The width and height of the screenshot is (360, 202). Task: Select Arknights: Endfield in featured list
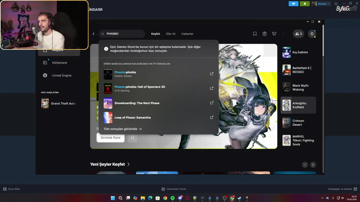(298, 105)
